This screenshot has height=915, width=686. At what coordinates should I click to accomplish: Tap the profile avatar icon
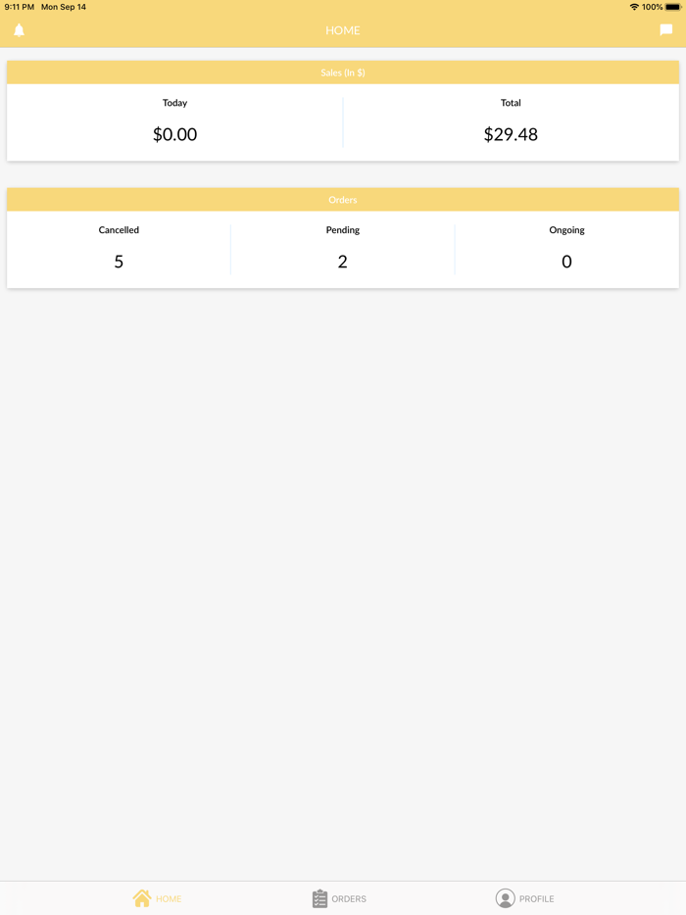[505, 898]
